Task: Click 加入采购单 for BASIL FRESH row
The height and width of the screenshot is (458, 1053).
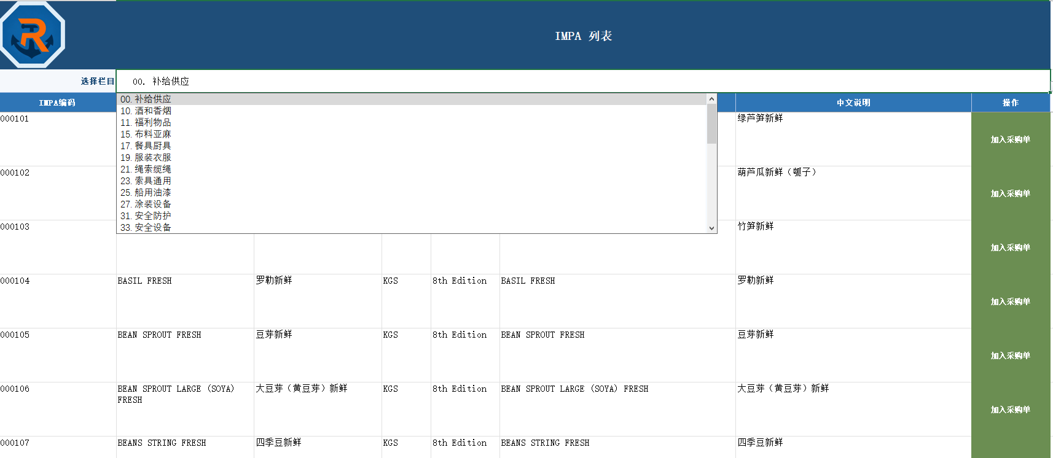Action: tap(1011, 301)
